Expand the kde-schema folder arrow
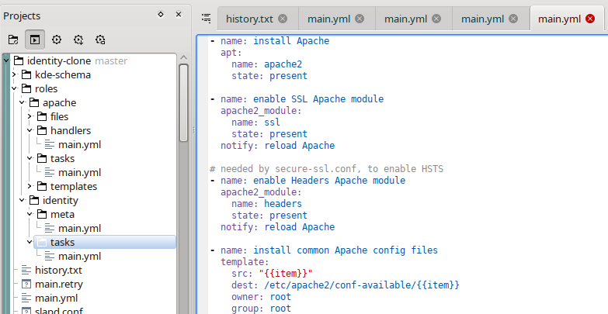608x314 pixels. [14, 74]
